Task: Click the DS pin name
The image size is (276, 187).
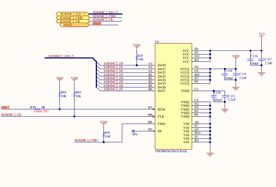Action: [159, 131]
